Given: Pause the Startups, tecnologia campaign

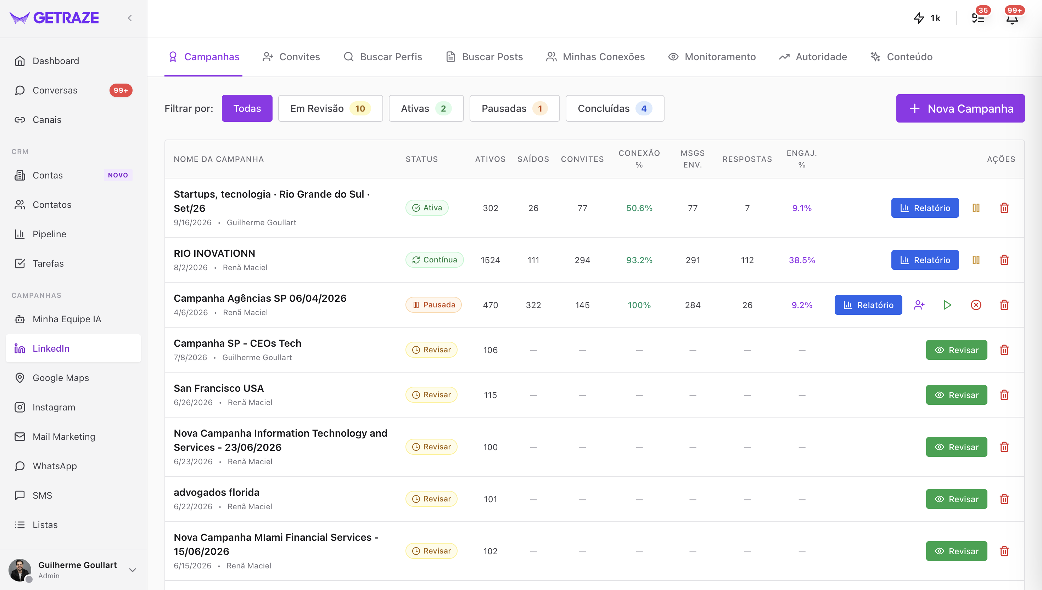Looking at the screenshot, I should click(x=976, y=208).
